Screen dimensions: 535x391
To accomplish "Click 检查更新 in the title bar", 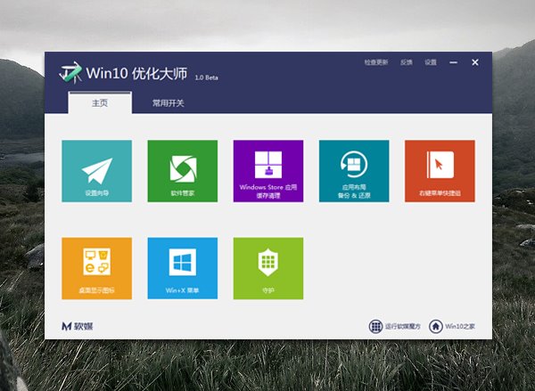I will pos(376,63).
